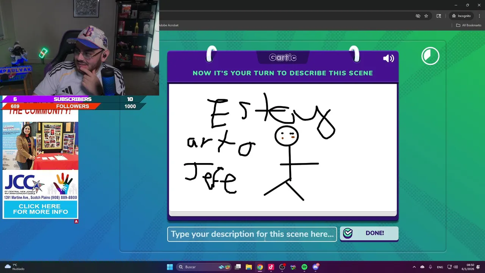
Task: Open TikTok app from the taskbar
Action: (271, 267)
